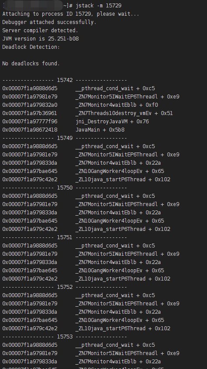Click address 0x00007f1a98672418 next to JavaMain
The width and height of the screenshot is (207, 369).
(30, 130)
